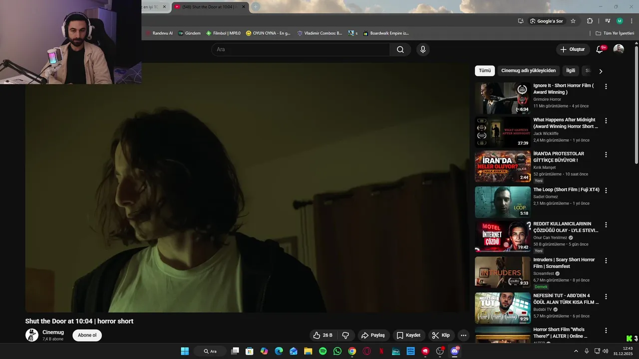Open the Cinemug channel name
The height and width of the screenshot is (359, 639).
(x=53, y=332)
